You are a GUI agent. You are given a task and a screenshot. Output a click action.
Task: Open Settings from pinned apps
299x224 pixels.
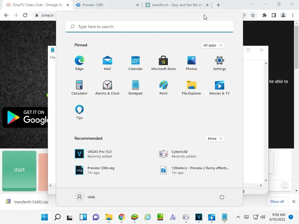[x=220, y=63]
